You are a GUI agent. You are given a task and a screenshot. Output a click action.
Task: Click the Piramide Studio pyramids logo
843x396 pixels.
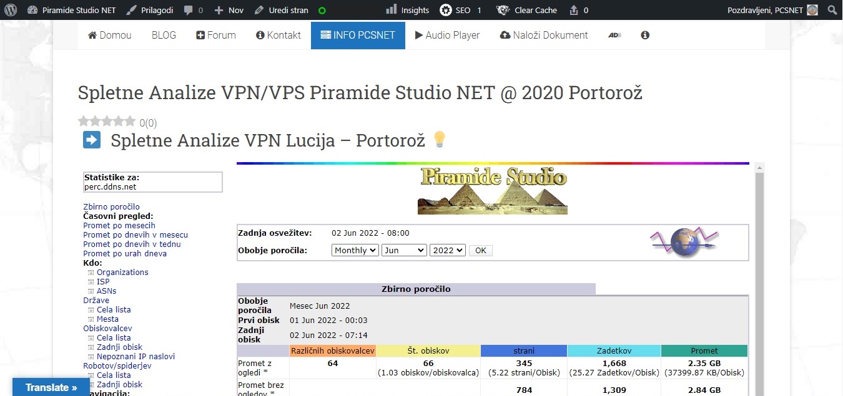coord(493,190)
